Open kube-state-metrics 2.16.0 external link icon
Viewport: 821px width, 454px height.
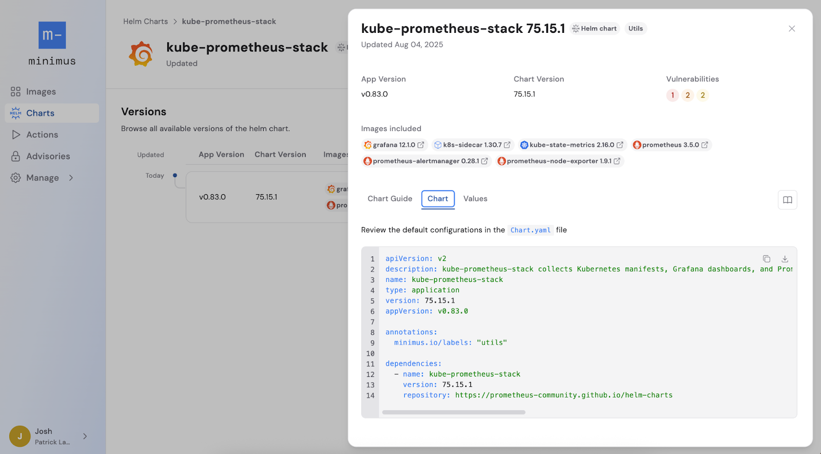tap(620, 145)
